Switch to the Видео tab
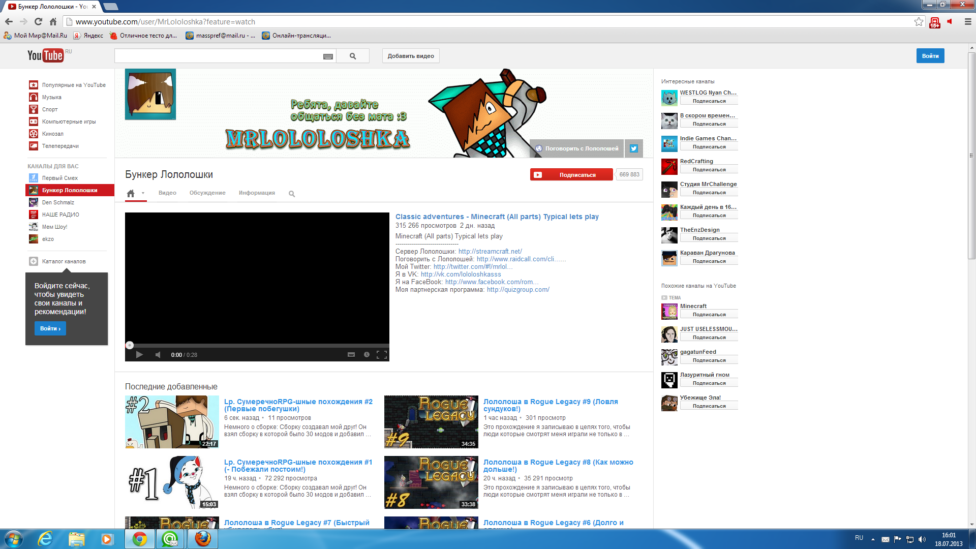The height and width of the screenshot is (549, 976). [x=167, y=193]
